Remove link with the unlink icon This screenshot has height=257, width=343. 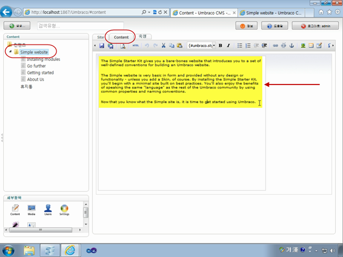(x=284, y=46)
